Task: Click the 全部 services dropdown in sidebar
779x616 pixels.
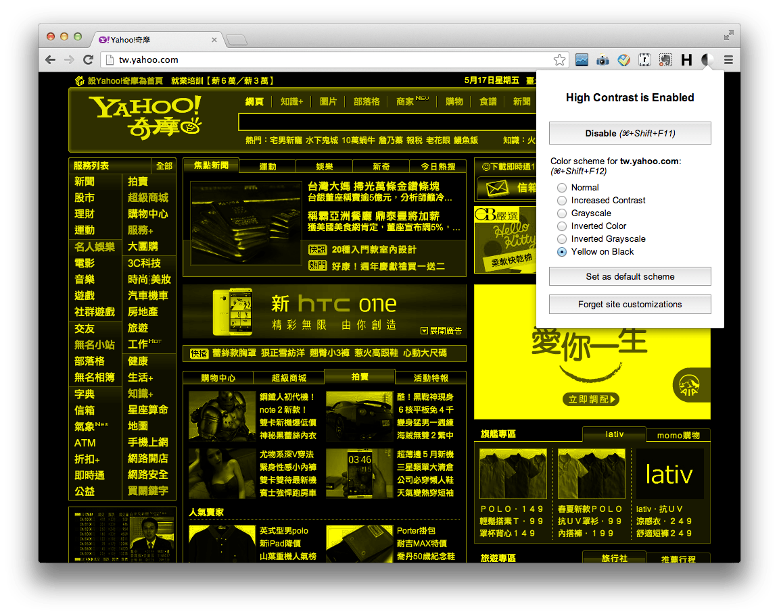Action: click(164, 165)
